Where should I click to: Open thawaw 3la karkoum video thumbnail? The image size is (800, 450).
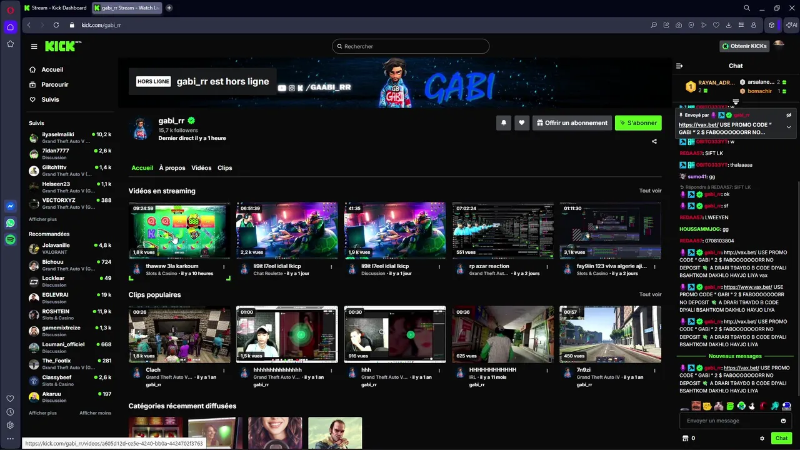[179, 230]
